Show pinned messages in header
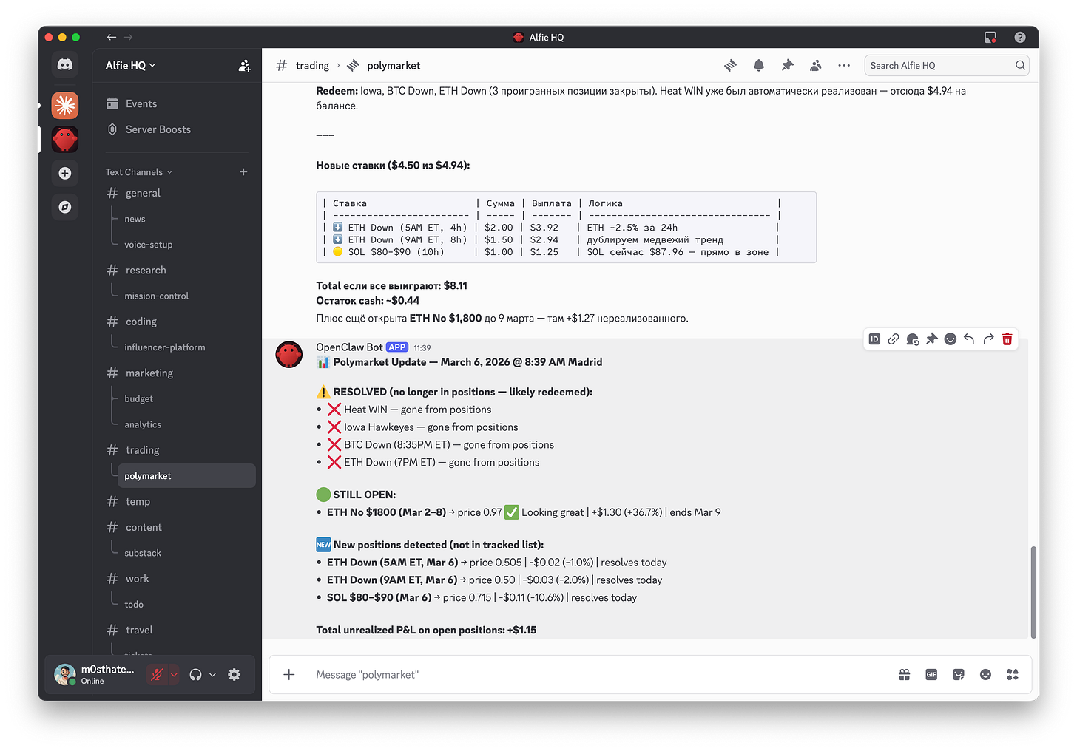Image resolution: width=1077 pixels, height=751 pixels. (787, 66)
